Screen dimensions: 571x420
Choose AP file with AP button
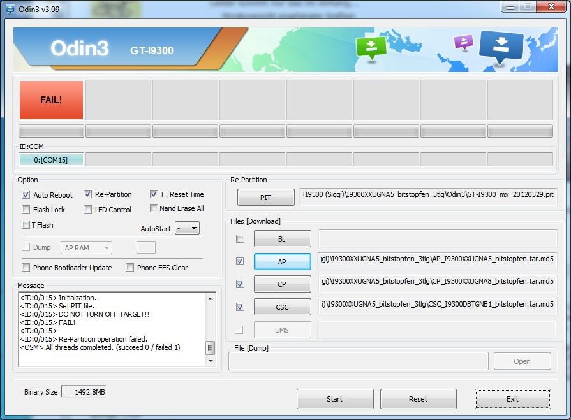point(282,262)
